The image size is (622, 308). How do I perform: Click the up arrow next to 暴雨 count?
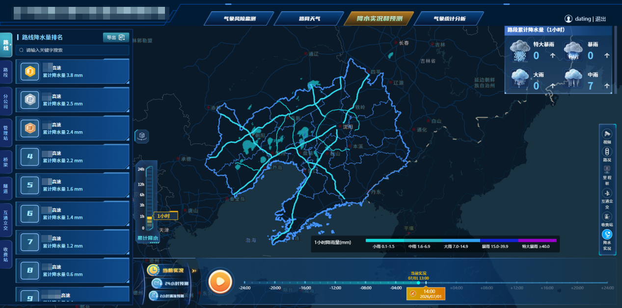607,56
